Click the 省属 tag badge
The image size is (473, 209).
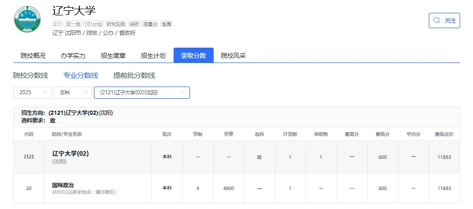click(x=166, y=24)
